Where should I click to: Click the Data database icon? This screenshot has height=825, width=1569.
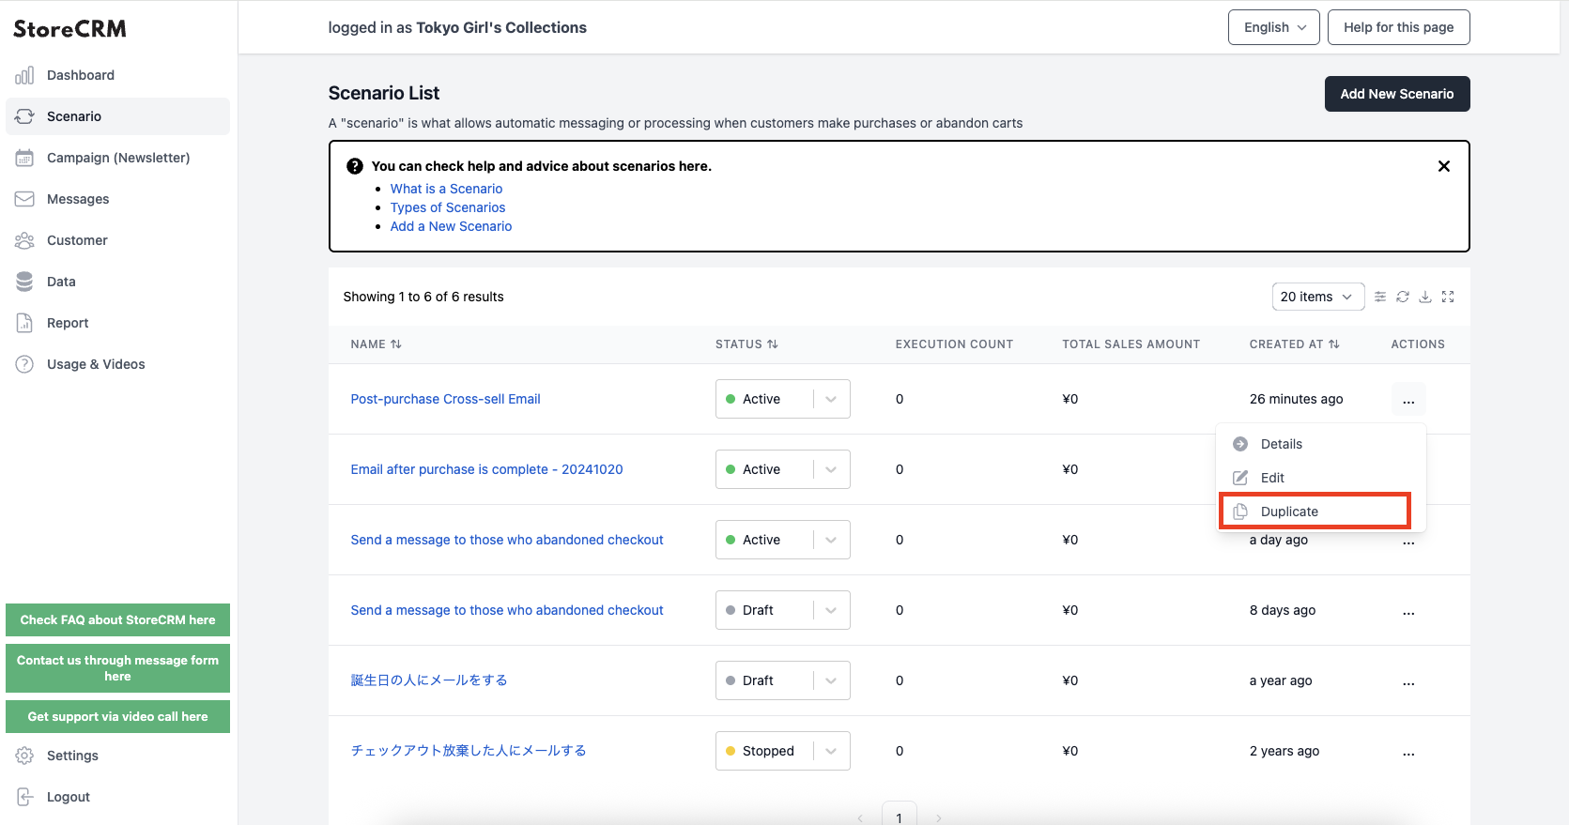(24, 282)
